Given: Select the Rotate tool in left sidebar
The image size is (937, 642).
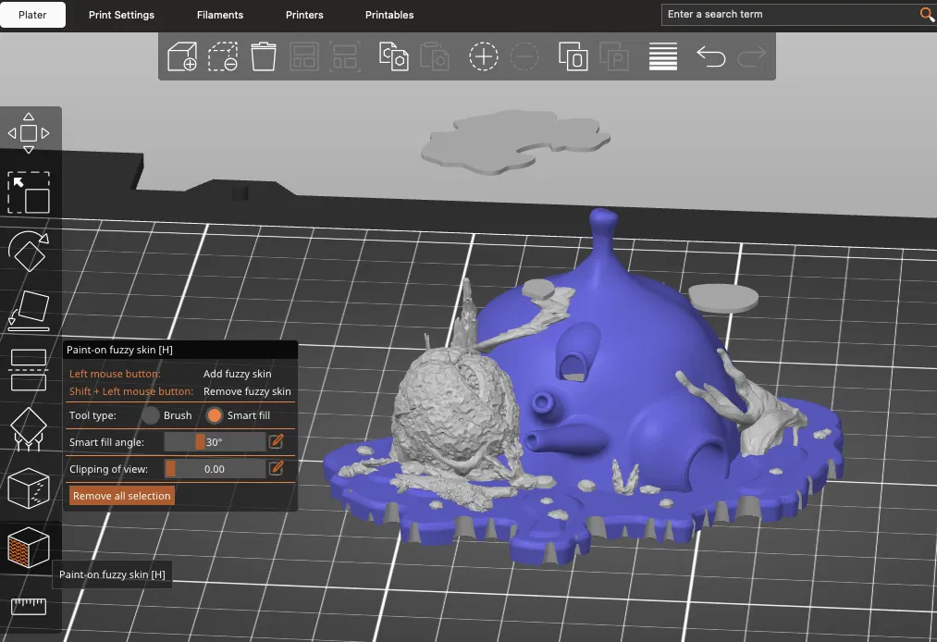Looking at the screenshot, I should [29, 251].
